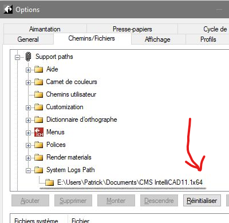Expand the Polices node
Viewport: 229px width, 223px height.
tap(28, 145)
